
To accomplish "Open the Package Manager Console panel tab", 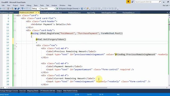I will pos(9,91).
